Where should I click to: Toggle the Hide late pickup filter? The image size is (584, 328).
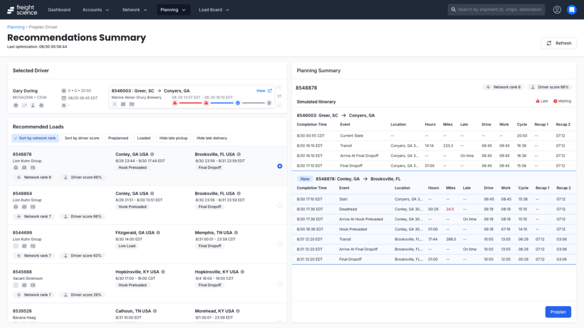pos(174,138)
